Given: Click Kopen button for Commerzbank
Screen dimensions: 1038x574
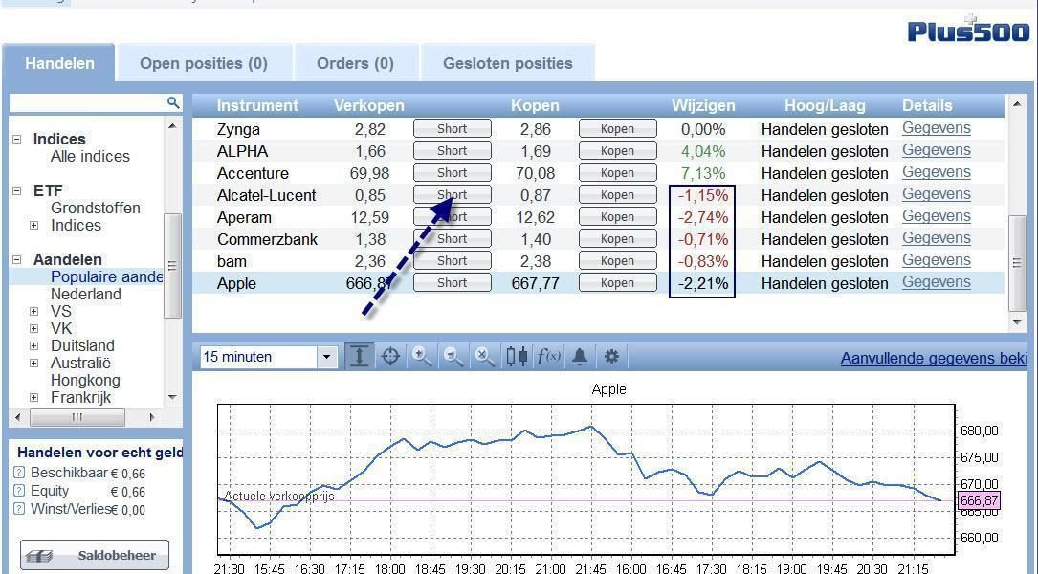Looking at the screenshot, I should [618, 238].
